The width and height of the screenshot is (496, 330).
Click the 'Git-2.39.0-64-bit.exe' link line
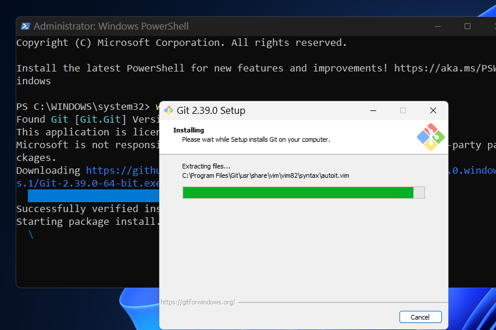(x=88, y=184)
